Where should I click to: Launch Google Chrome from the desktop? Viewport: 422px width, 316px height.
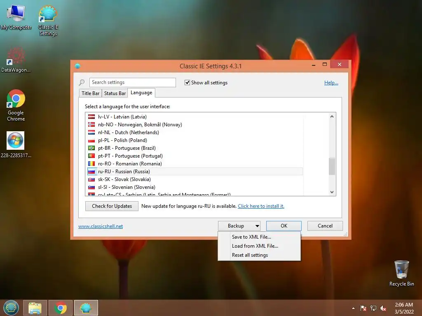tap(16, 105)
